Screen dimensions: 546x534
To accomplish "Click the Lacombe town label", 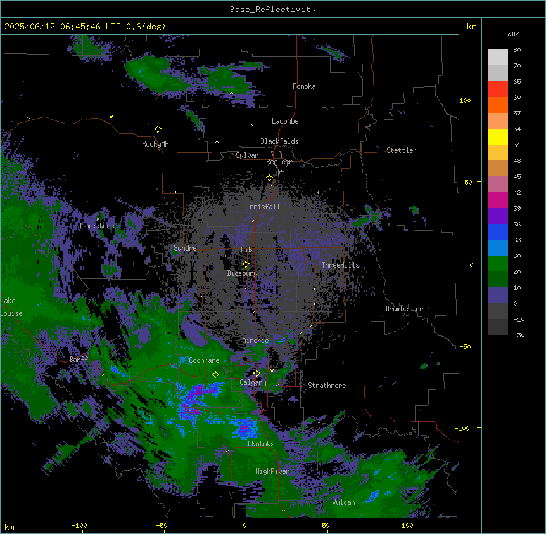I will click(285, 121).
